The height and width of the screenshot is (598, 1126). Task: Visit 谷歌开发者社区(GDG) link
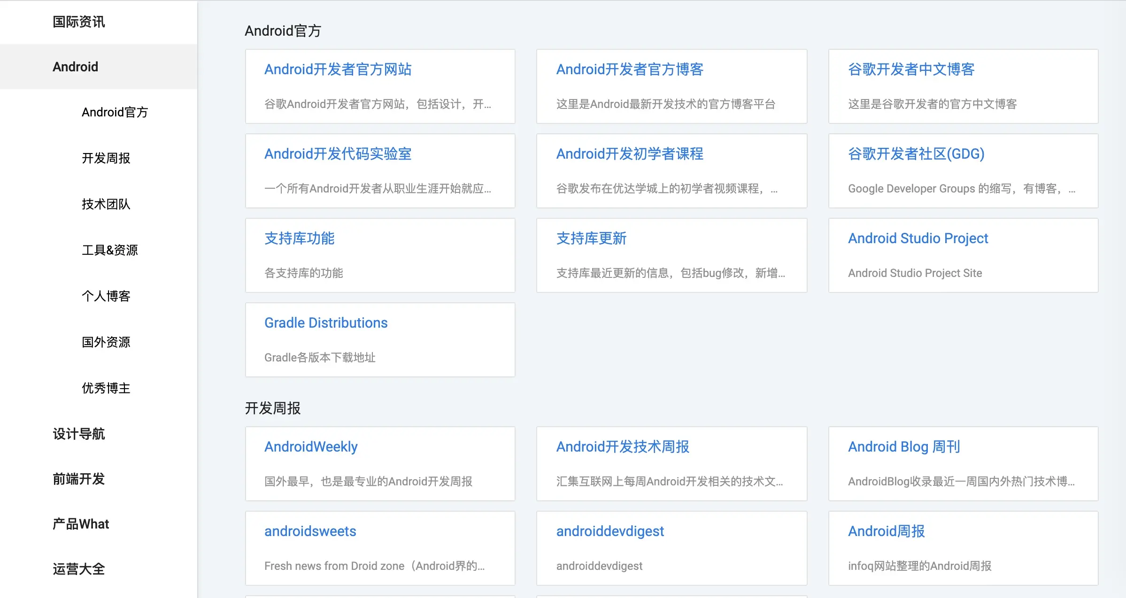pos(916,154)
